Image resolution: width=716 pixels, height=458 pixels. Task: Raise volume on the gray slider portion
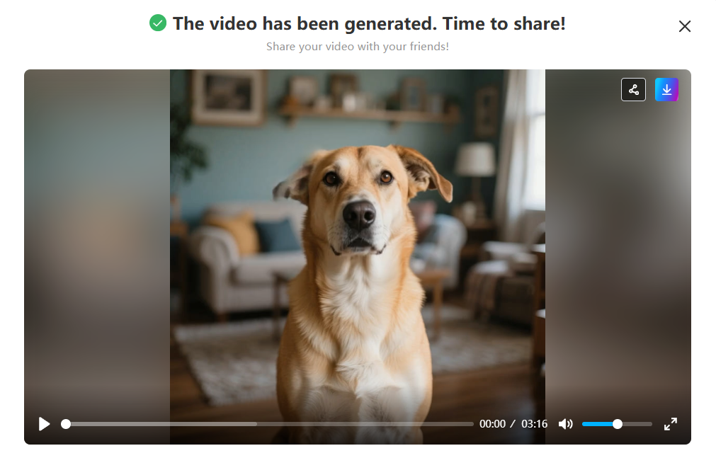637,424
